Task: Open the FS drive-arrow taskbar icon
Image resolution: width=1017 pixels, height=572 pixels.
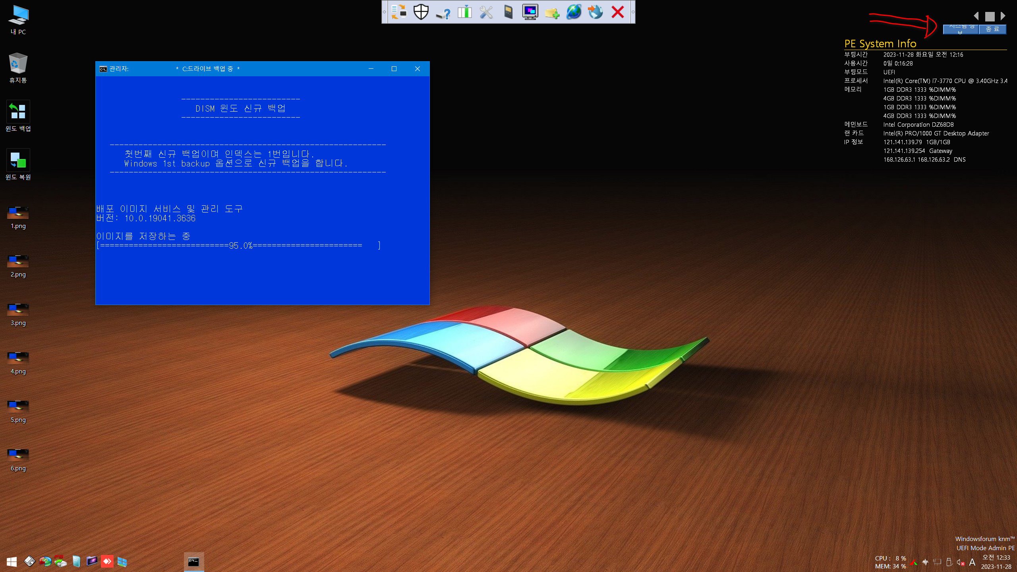Action: 60,561
